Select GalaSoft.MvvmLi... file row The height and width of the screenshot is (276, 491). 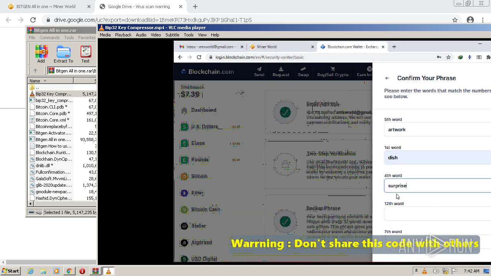pos(62,179)
